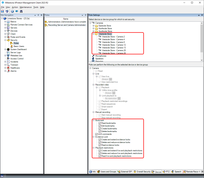Click the Speakers icon in device tree

pos(93,59)
